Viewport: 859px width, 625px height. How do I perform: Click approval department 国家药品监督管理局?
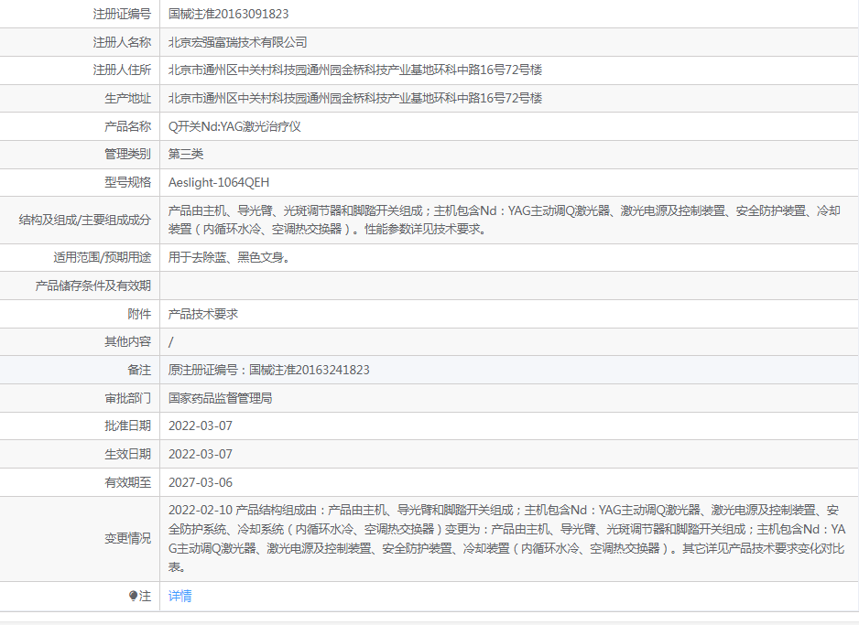click(220, 398)
